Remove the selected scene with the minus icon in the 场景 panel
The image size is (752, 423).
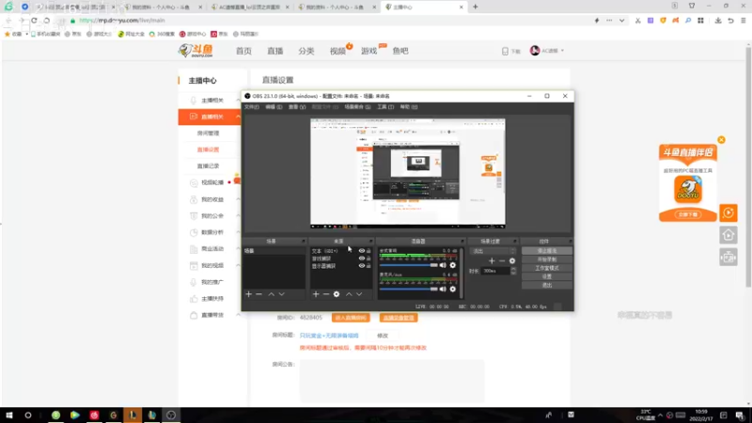click(x=259, y=294)
